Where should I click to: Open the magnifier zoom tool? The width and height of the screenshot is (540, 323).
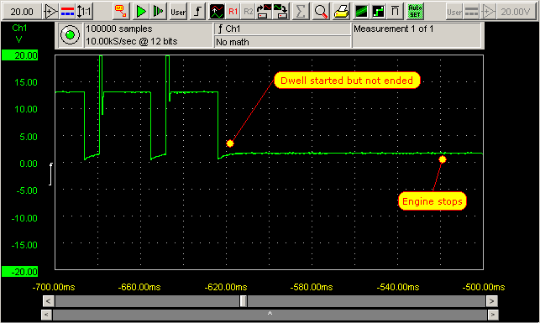pyautogui.click(x=321, y=12)
